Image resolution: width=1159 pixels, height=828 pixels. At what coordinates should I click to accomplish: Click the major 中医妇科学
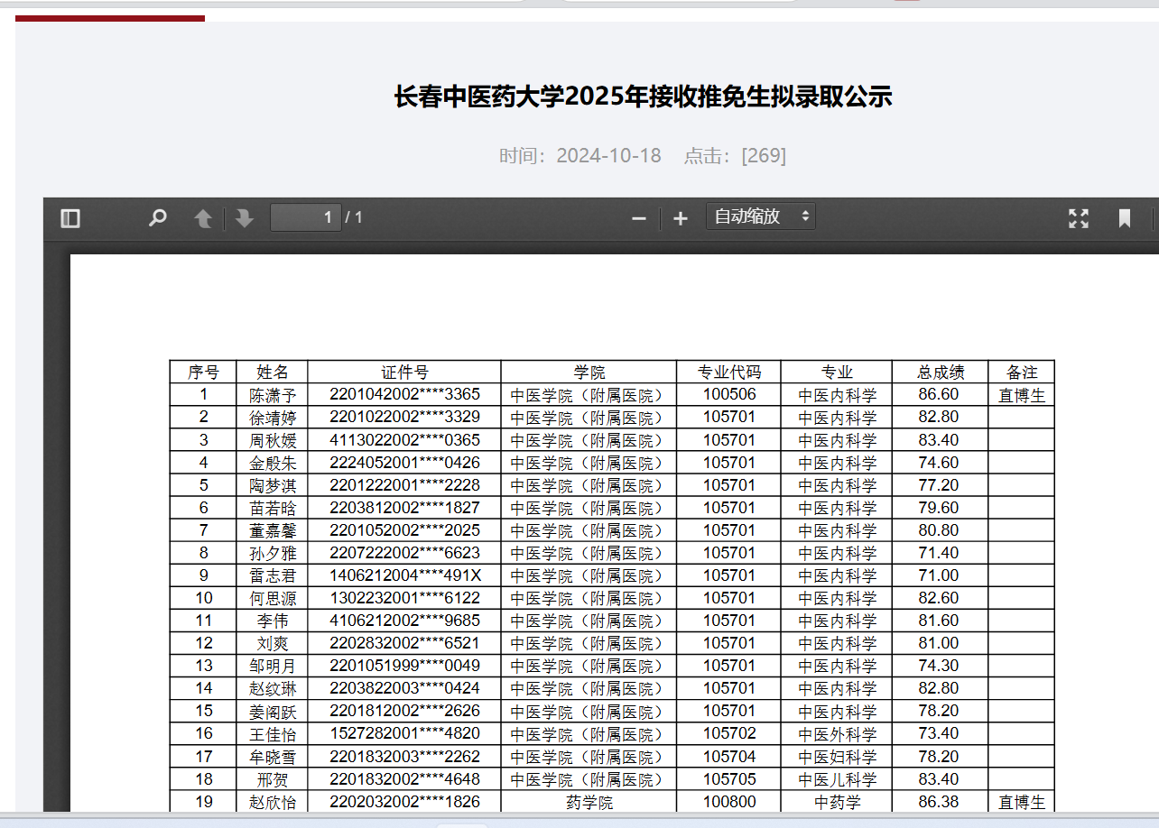[838, 757]
